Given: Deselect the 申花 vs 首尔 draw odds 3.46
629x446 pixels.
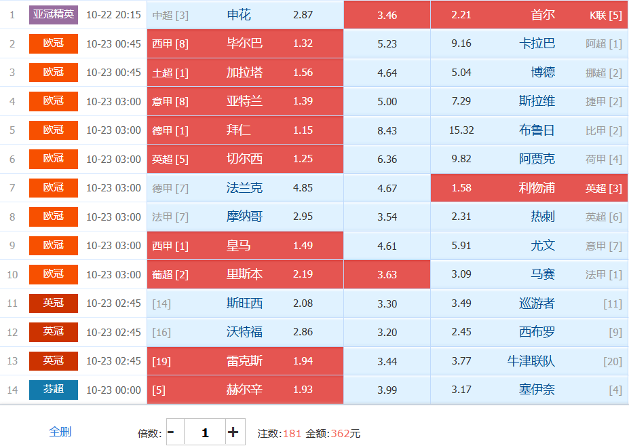Looking at the screenshot, I should tap(387, 15).
